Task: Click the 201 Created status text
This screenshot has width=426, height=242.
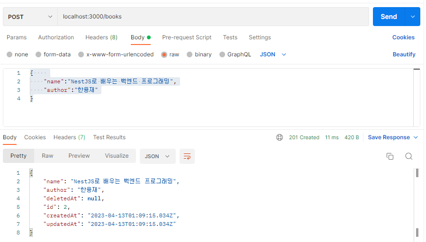Action: [x=304, y=137]
